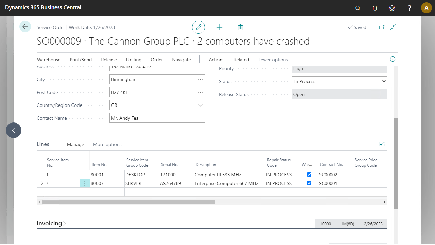Image resolution: width=435 pixels, height=245 pixels.
Task: Click the Saved status indicator
Action: click(x=357, y=27)
